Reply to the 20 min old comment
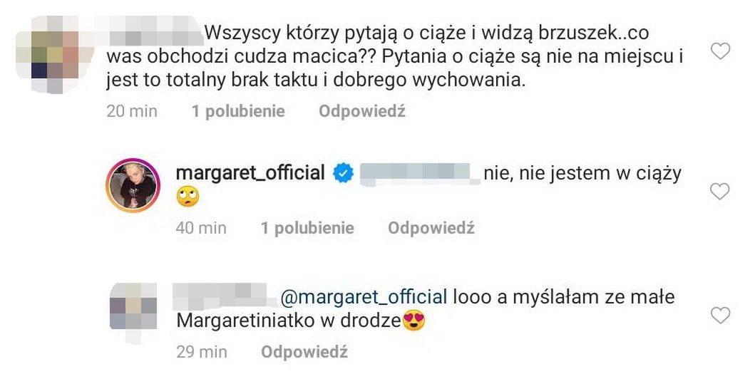The image size is (755, 374). tap(362, 112)
